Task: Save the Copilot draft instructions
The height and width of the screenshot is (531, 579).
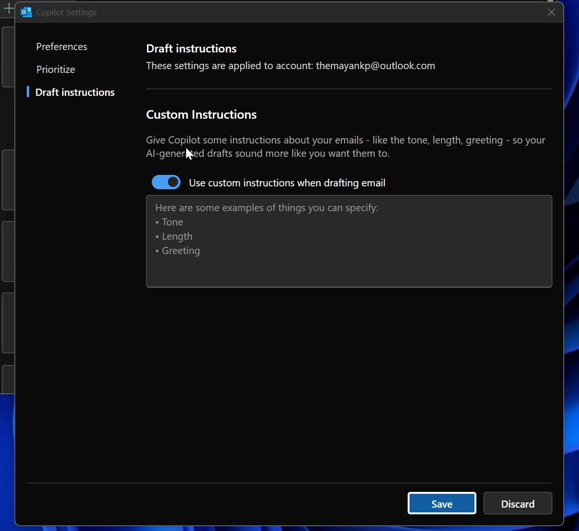Action: [442, 503]
